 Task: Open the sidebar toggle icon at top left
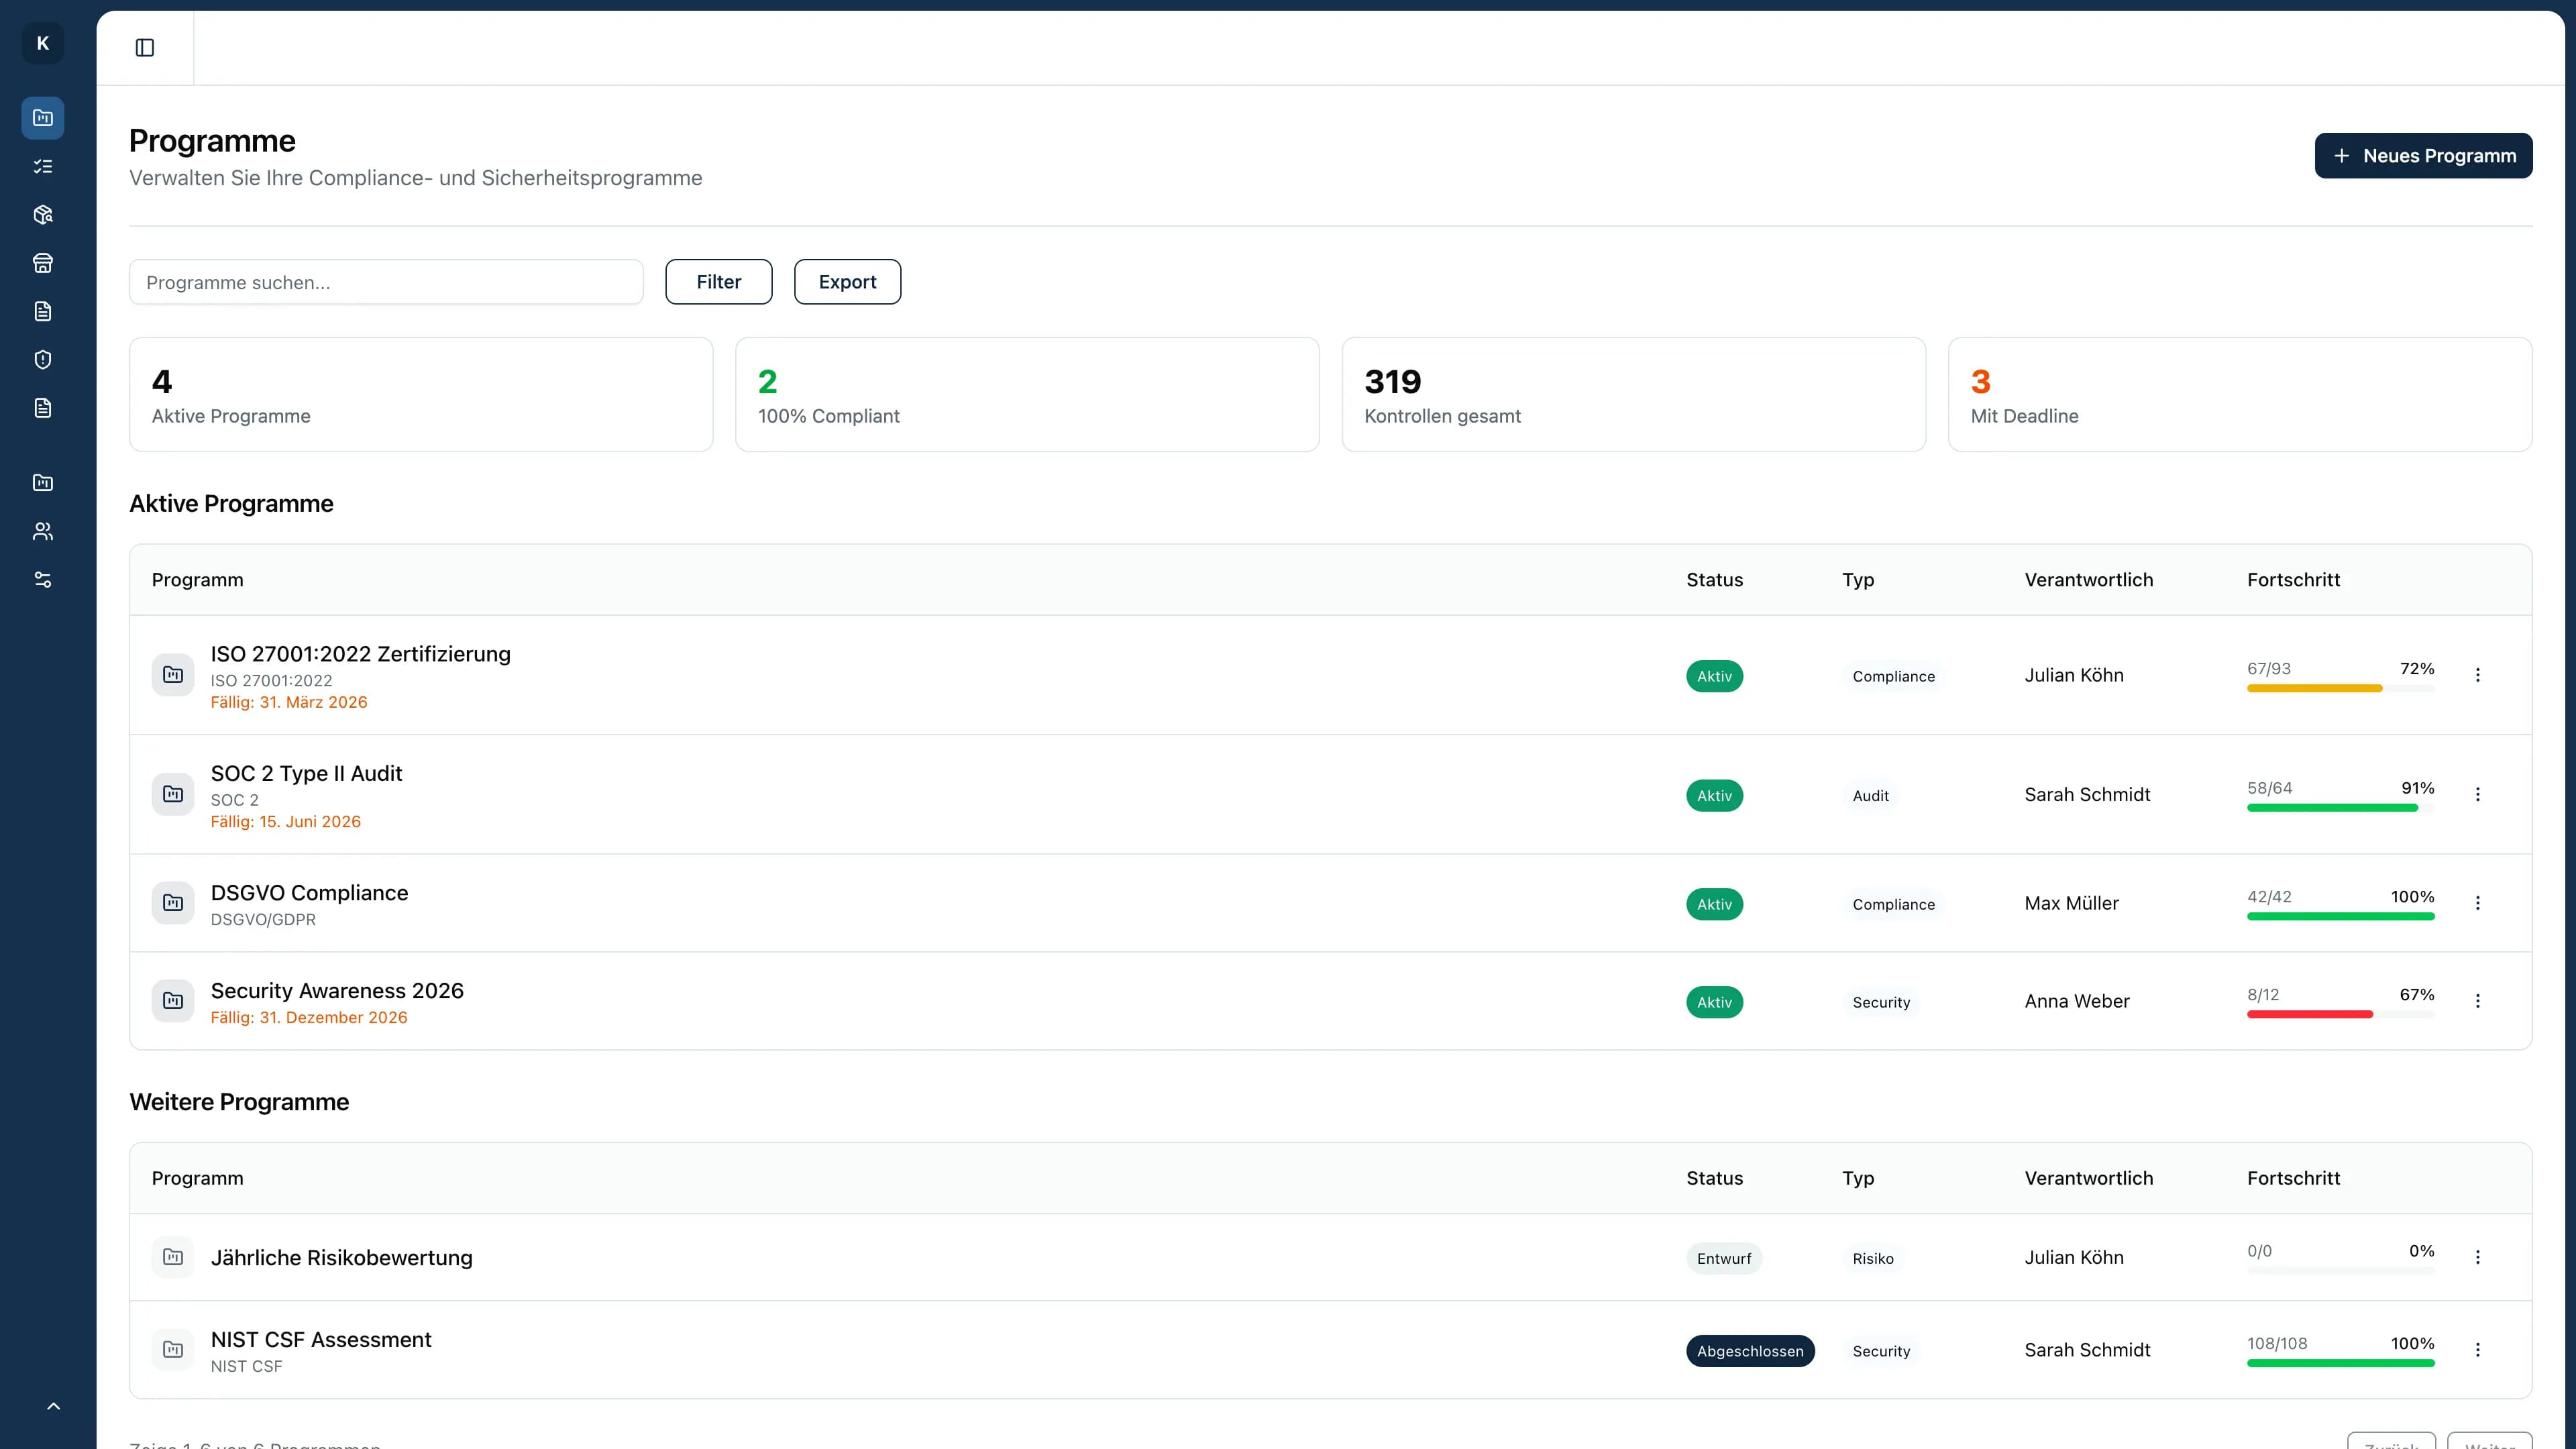click(x=146, y=47)
